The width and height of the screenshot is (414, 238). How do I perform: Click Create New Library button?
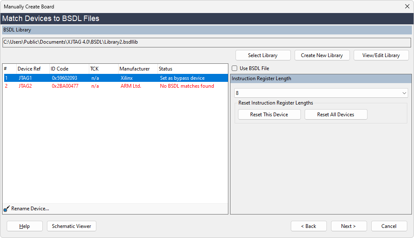[322, 55]
